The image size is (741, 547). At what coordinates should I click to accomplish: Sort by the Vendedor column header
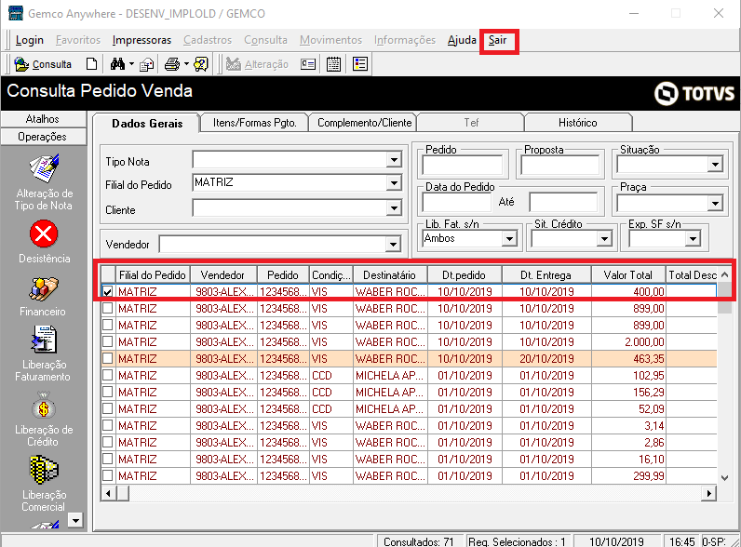(x=222, y=275)
